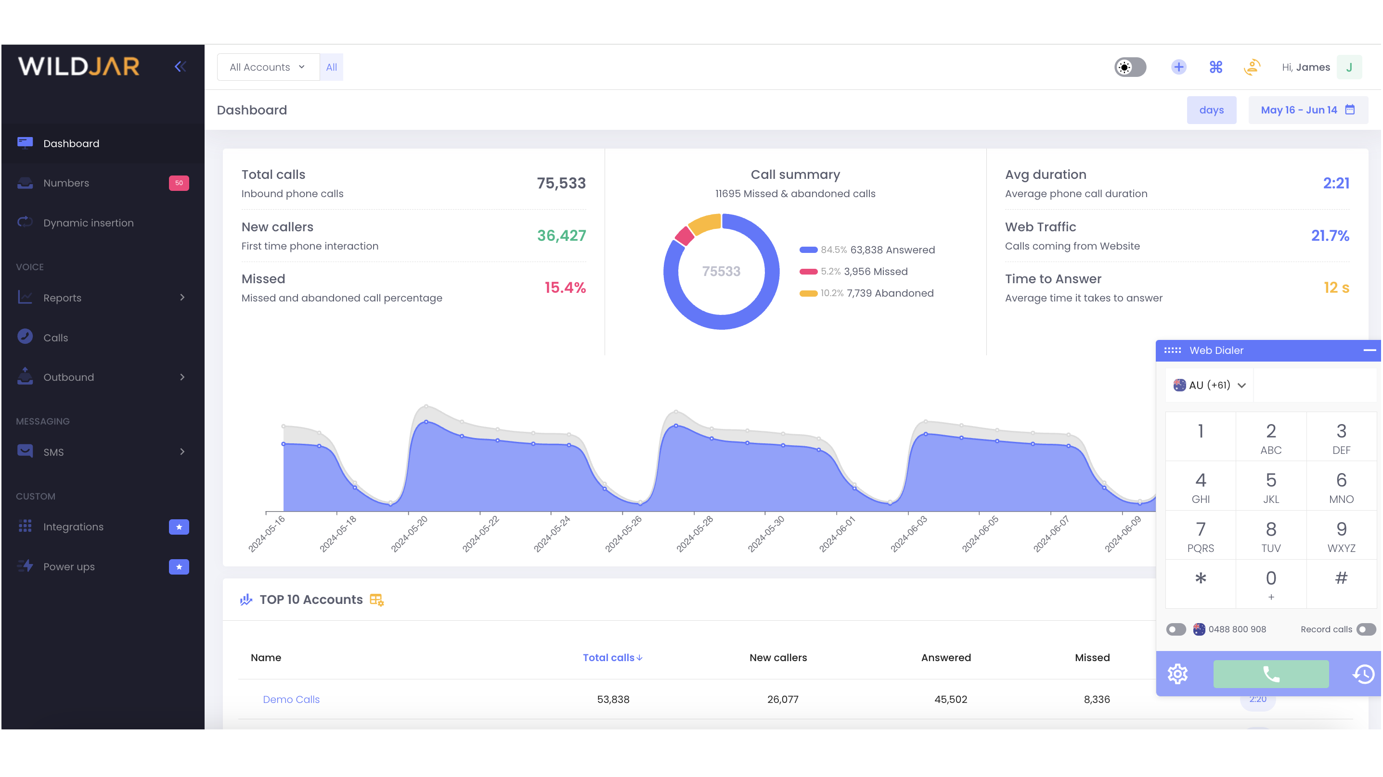Open Dynamic insertion from the sidebar

89,223
